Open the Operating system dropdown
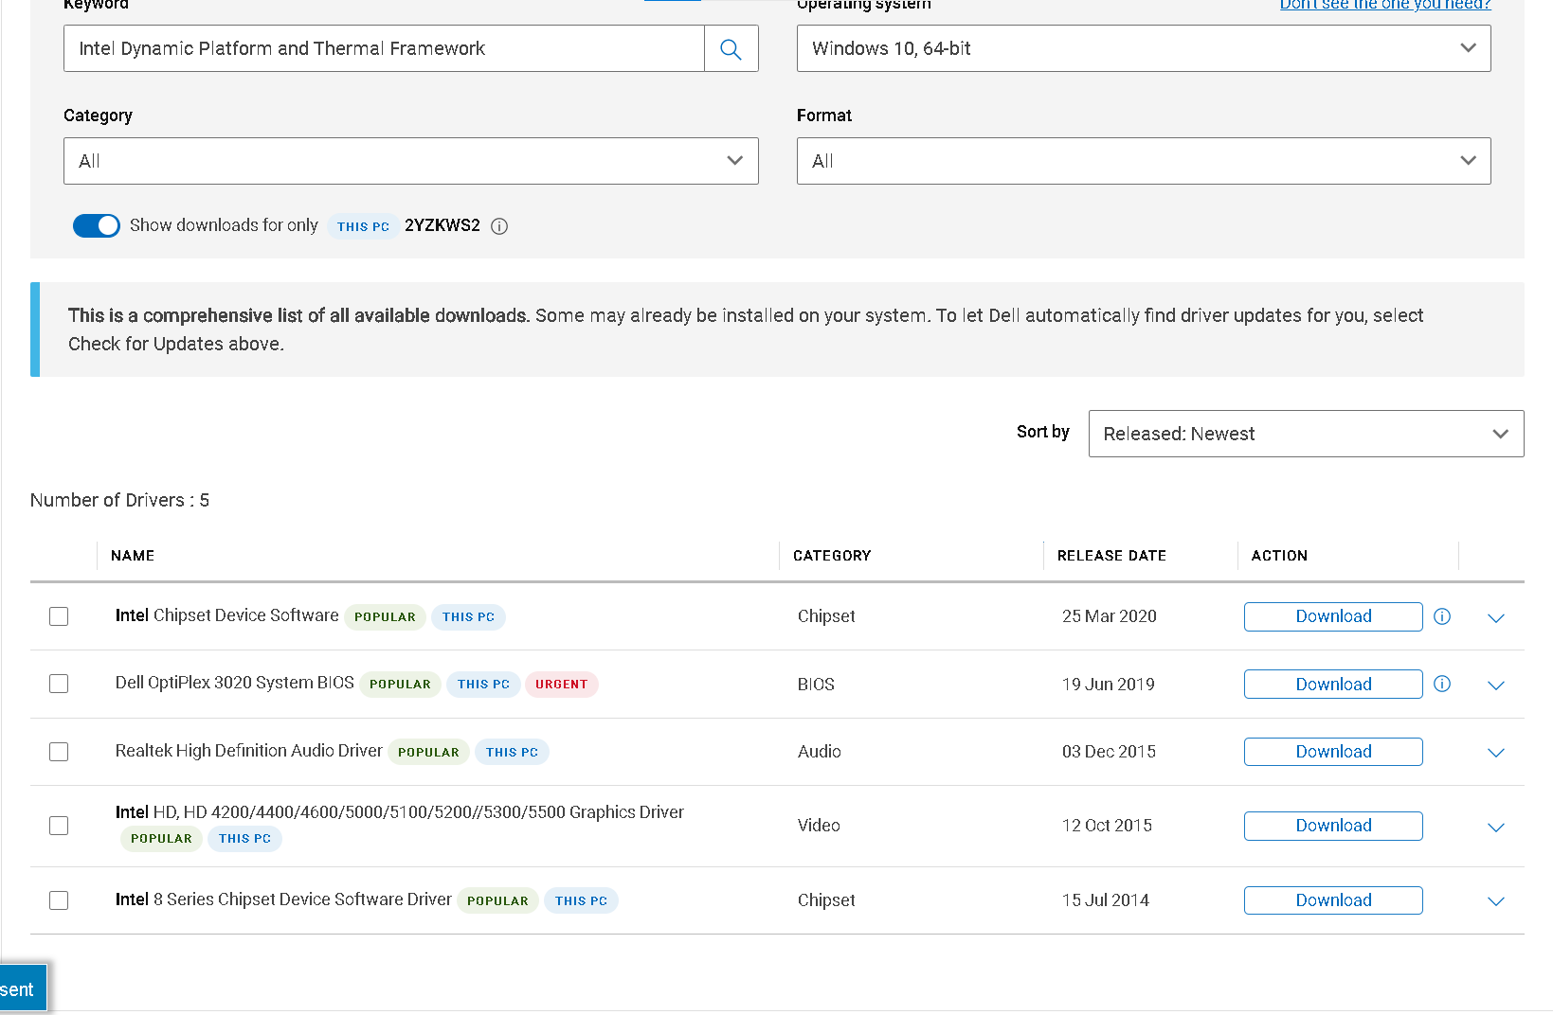Image resolution: width=1553 pixels, height=1015 pixels. (1143, 48)
